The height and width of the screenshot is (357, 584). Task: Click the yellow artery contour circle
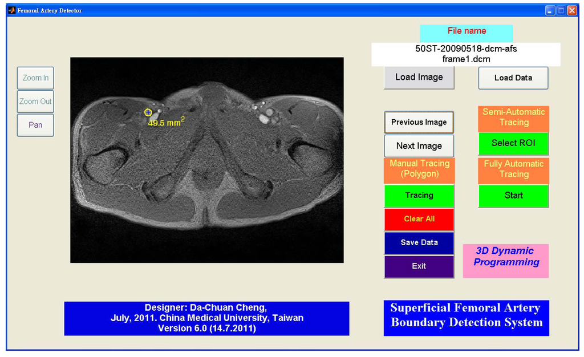pos(148,112)
